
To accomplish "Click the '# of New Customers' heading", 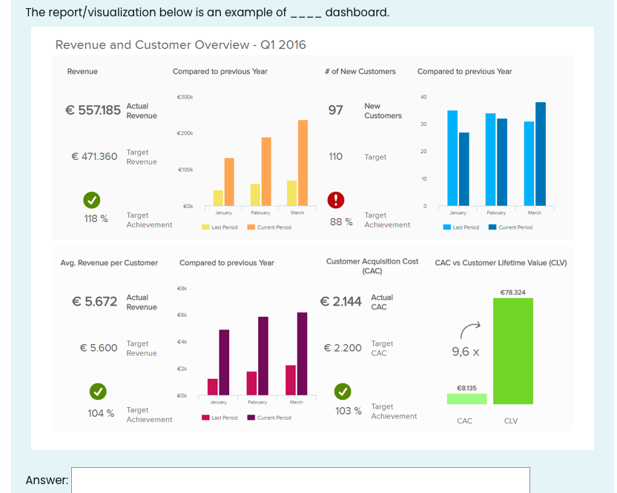I will click(360, 72).
